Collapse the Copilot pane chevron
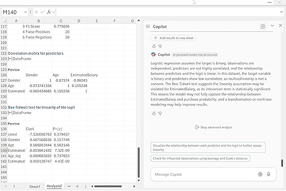 (x=272, y=26)
